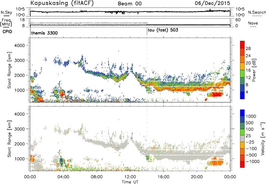Click the 20:00 time tick label
This screenshot has height=184, width=266.
tap(197, 177)
